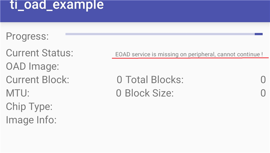Click the Current Block value 0

(x=119, y=80)
